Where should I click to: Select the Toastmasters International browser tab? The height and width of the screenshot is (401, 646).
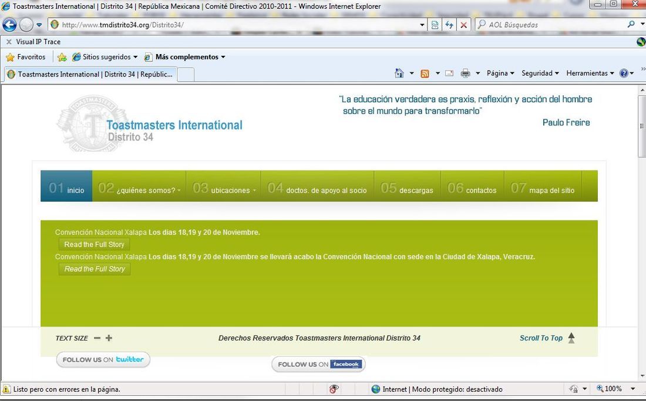tap(90, 74)
